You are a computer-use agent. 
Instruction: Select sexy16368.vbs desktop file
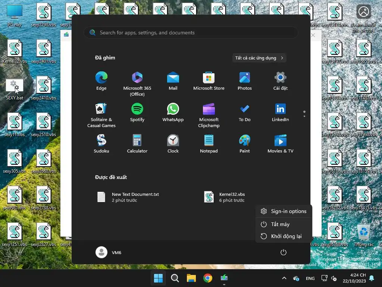coord(335,235)
